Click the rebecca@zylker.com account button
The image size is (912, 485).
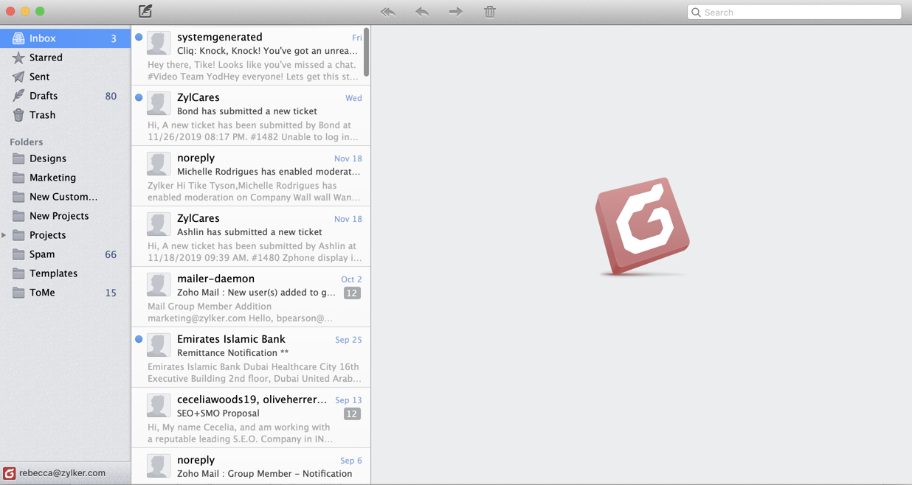(62, 473)
